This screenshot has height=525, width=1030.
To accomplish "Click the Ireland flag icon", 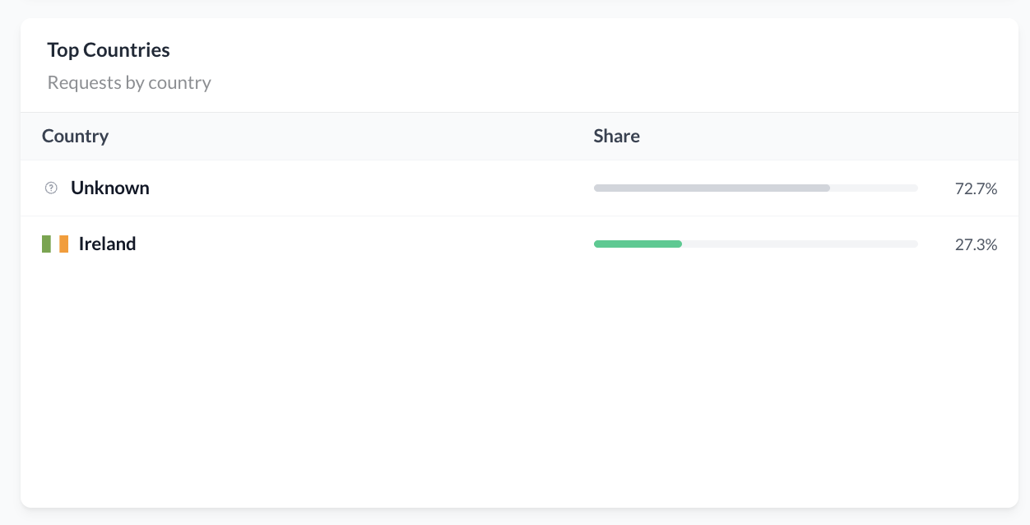I will pos(55,244).
